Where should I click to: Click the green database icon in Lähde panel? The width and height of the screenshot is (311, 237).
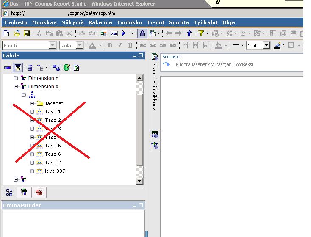[x=67, y=67]
